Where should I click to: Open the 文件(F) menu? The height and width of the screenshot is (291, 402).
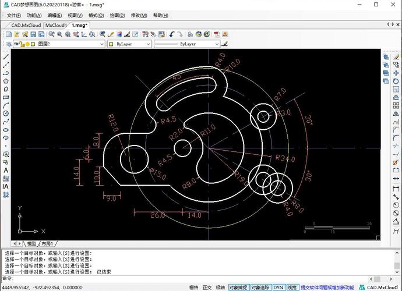tap(14, 15)
